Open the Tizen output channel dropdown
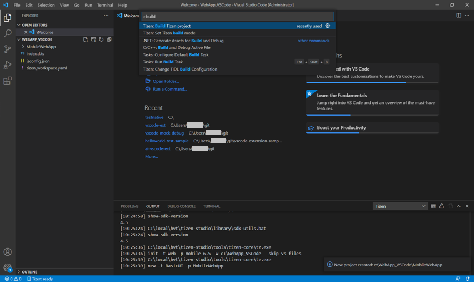 pyautogui.click(x=400, y=206)
